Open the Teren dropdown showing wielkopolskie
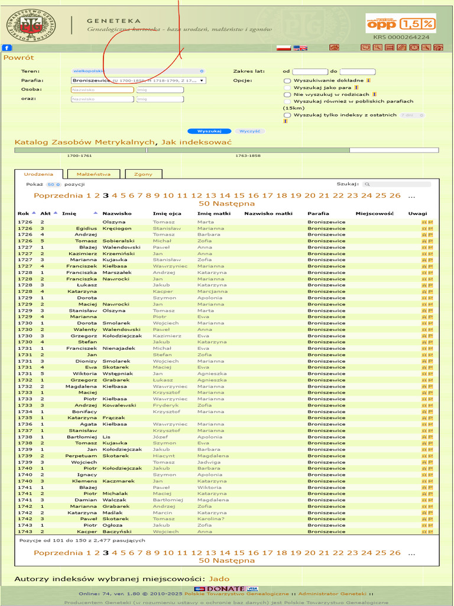Image resolution: width=454 pixels, height=606 pixels. coord(138,71)
